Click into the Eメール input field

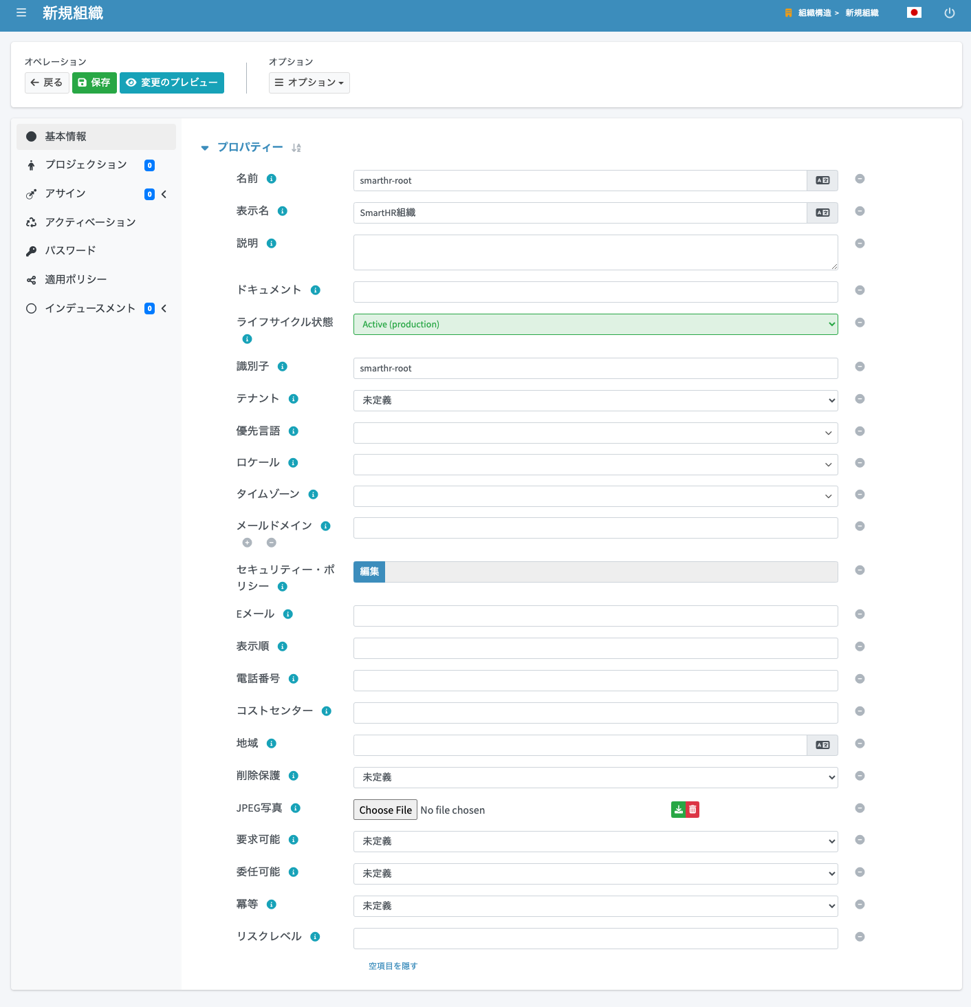596,616
